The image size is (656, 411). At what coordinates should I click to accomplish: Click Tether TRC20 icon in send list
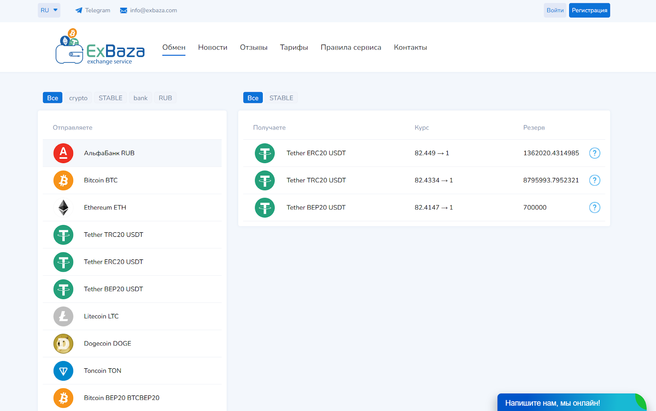(x=63, y=235)
